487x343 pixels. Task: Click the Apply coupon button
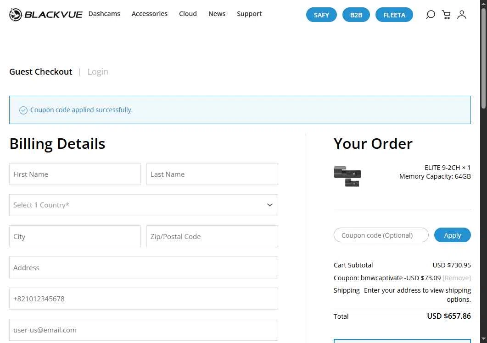click(x=452, y=235)
